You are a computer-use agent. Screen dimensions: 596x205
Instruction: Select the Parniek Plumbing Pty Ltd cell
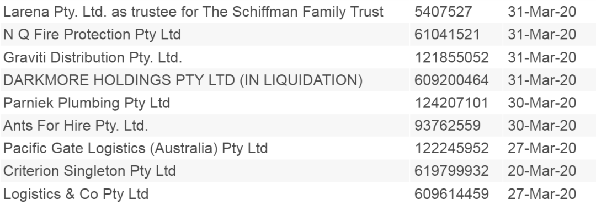pos(87,103)
